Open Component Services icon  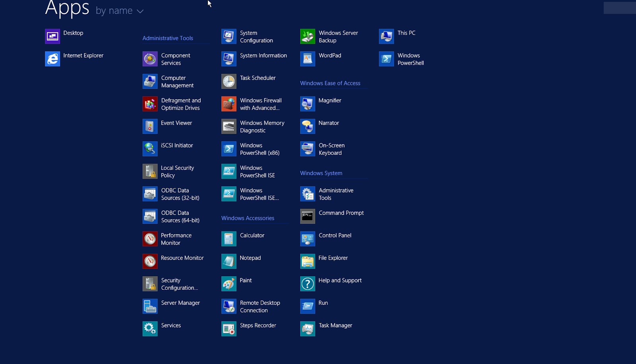(x=150, y=59)
